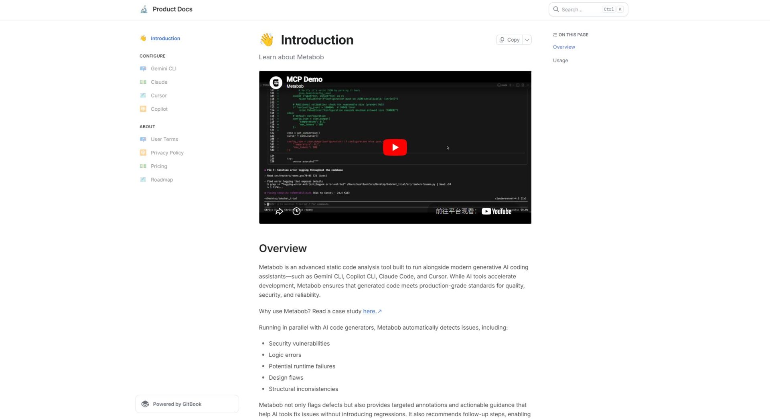Expand the Copy options dropdown arrow
This screenshot has height=419, width=770.
coord(527,40)
